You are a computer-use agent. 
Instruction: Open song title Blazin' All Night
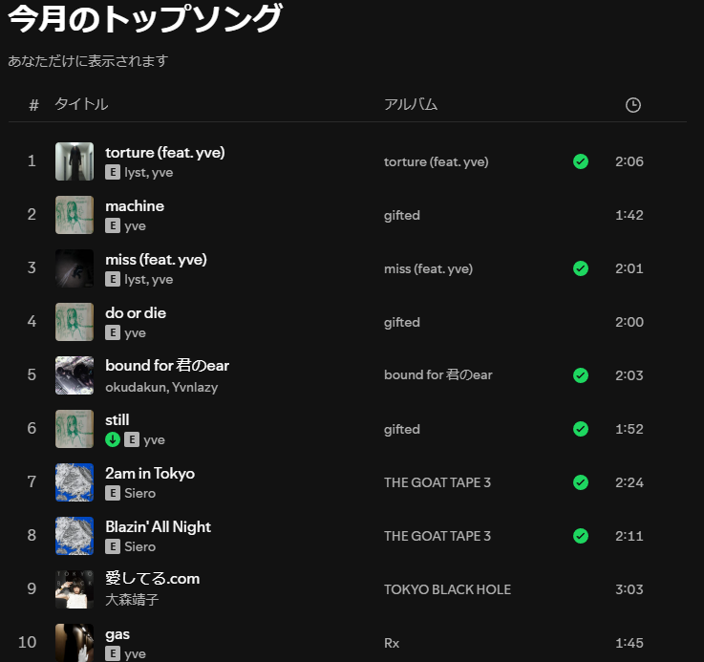tap(158, 526)
